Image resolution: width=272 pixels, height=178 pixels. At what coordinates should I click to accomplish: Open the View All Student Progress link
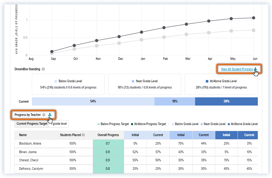[237, 69]
